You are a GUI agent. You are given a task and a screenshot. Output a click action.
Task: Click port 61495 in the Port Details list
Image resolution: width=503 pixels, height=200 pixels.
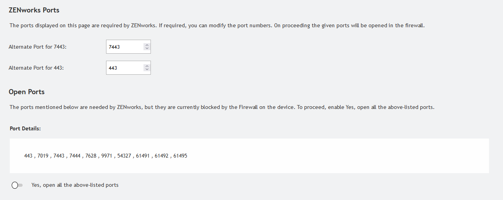coord(180,156)
